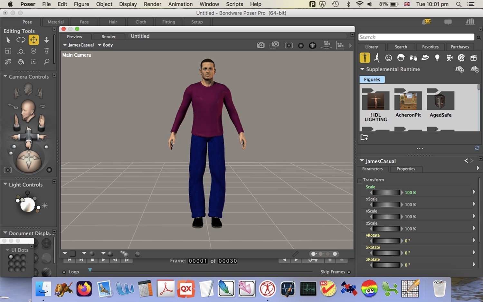The width and height of the screenshot is (483, 302).
Task: Collapse the Supplemental Runtime list
Action: tap(362, 69)
